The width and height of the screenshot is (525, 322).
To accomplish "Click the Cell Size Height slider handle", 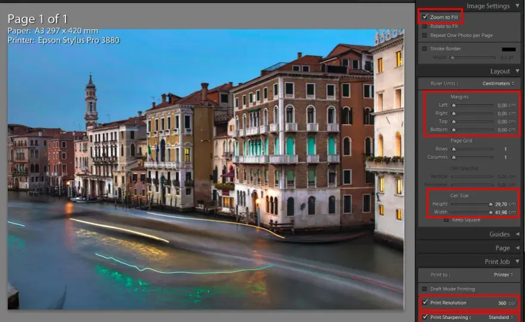I will click(490, 204).
